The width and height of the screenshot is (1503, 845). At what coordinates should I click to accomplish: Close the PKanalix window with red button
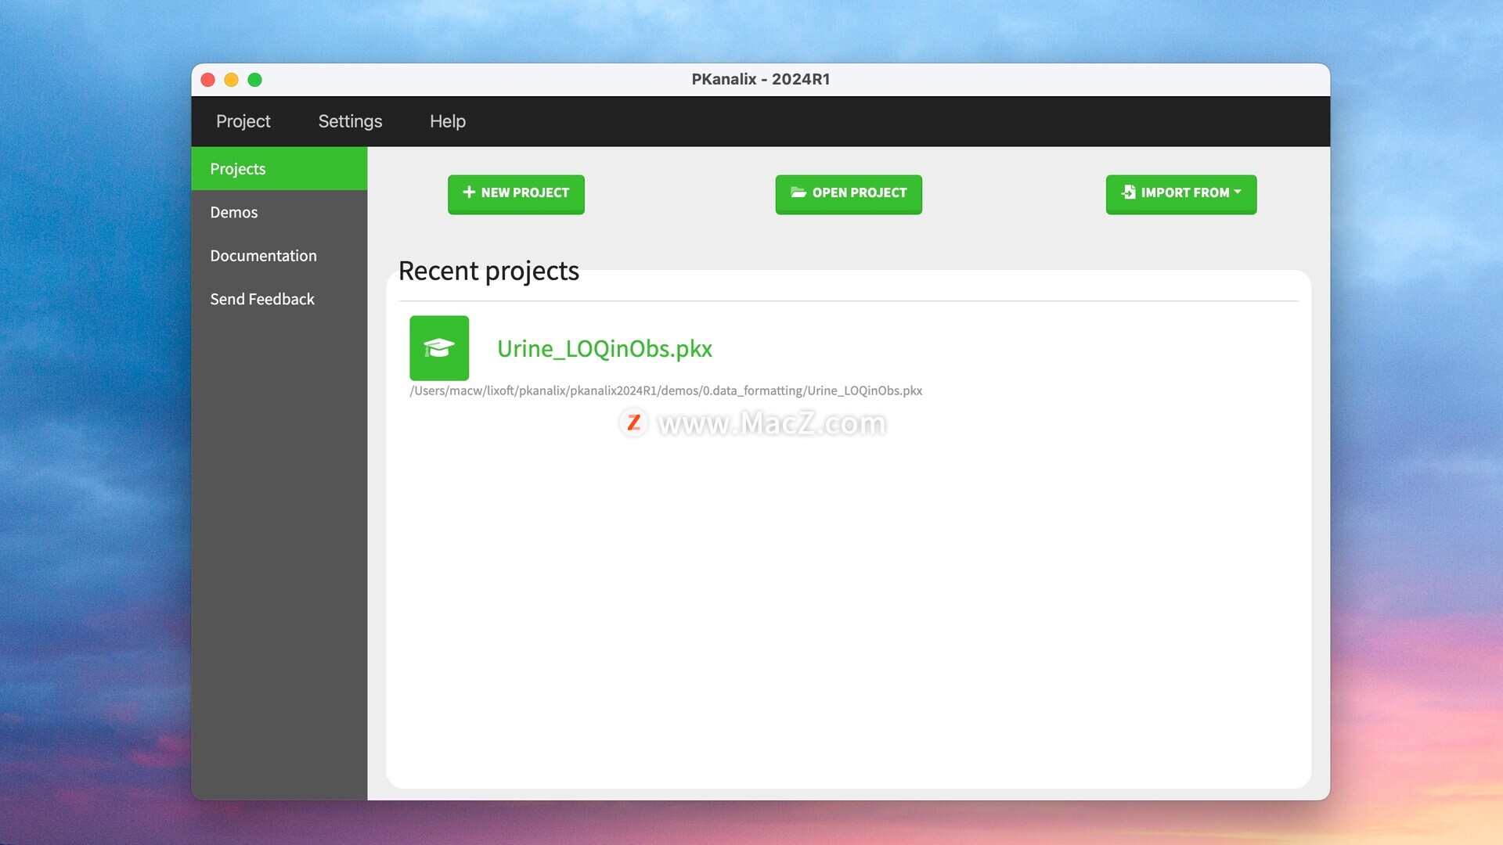(208, 80)
